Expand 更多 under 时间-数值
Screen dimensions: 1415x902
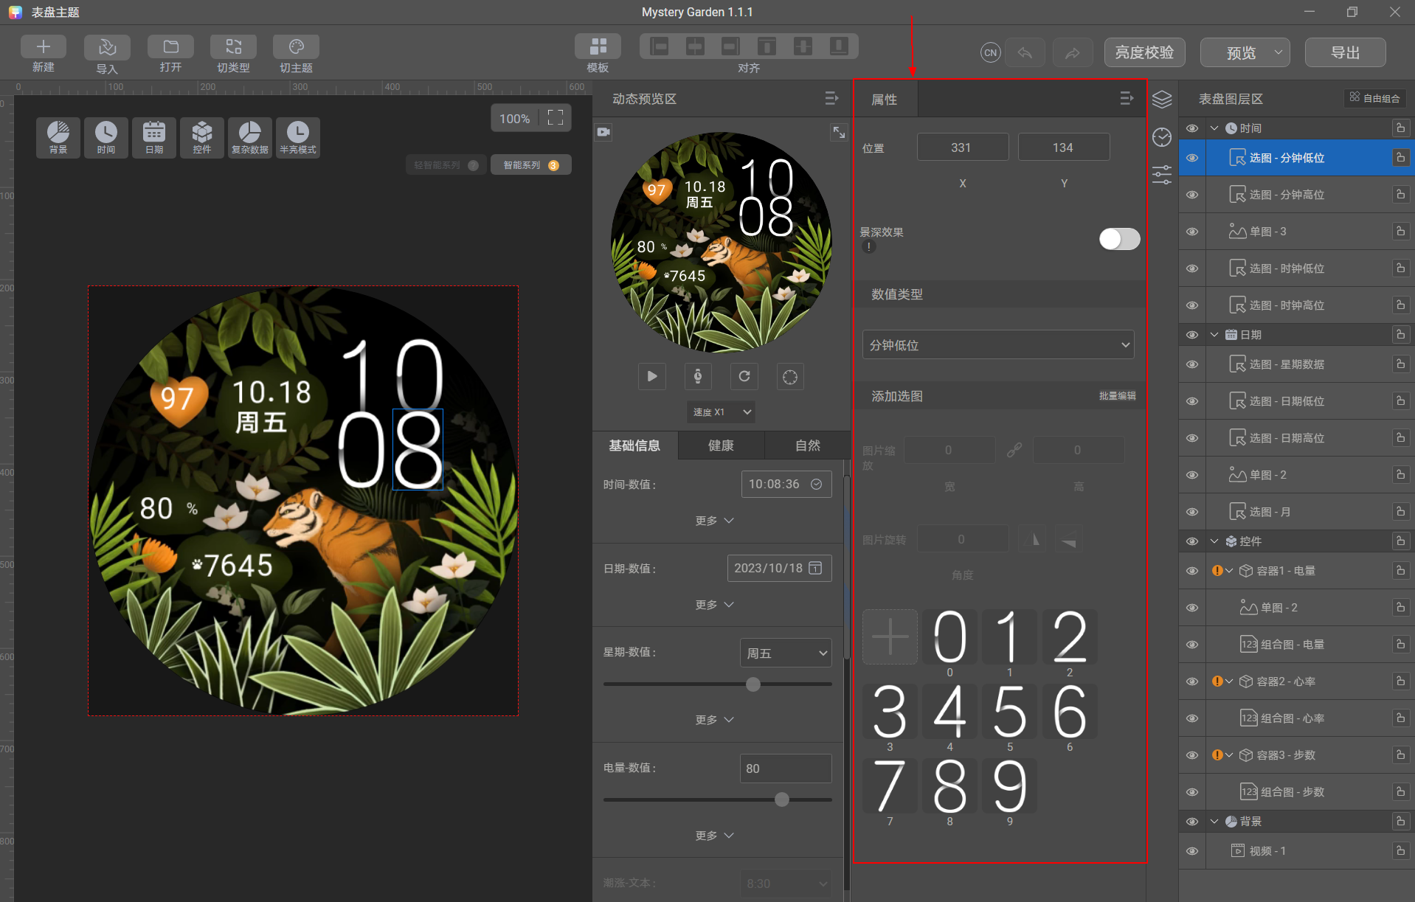point(713,520)
